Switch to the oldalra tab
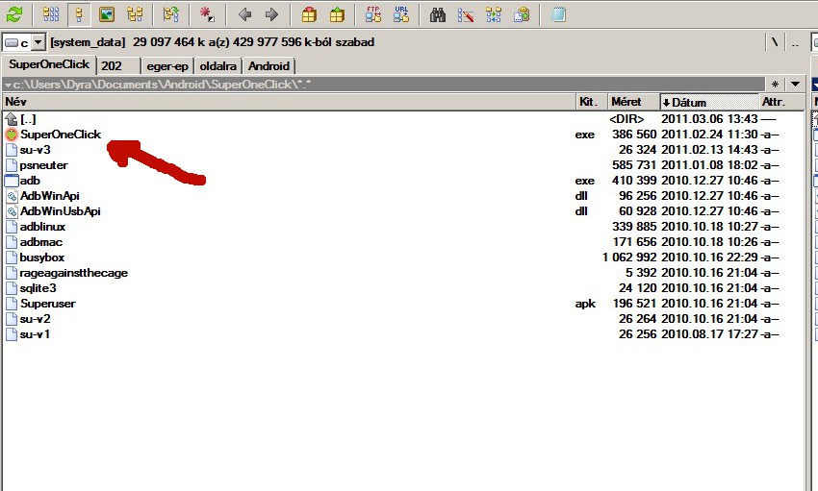Screen dimensions: 818x491 pos(218,66)
